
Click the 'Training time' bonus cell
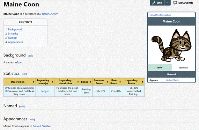pos(86,91)
